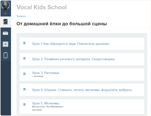Go back to Тренинги breadcrumb link
This screenshot has height=116, width=151.
click(21, 16)
